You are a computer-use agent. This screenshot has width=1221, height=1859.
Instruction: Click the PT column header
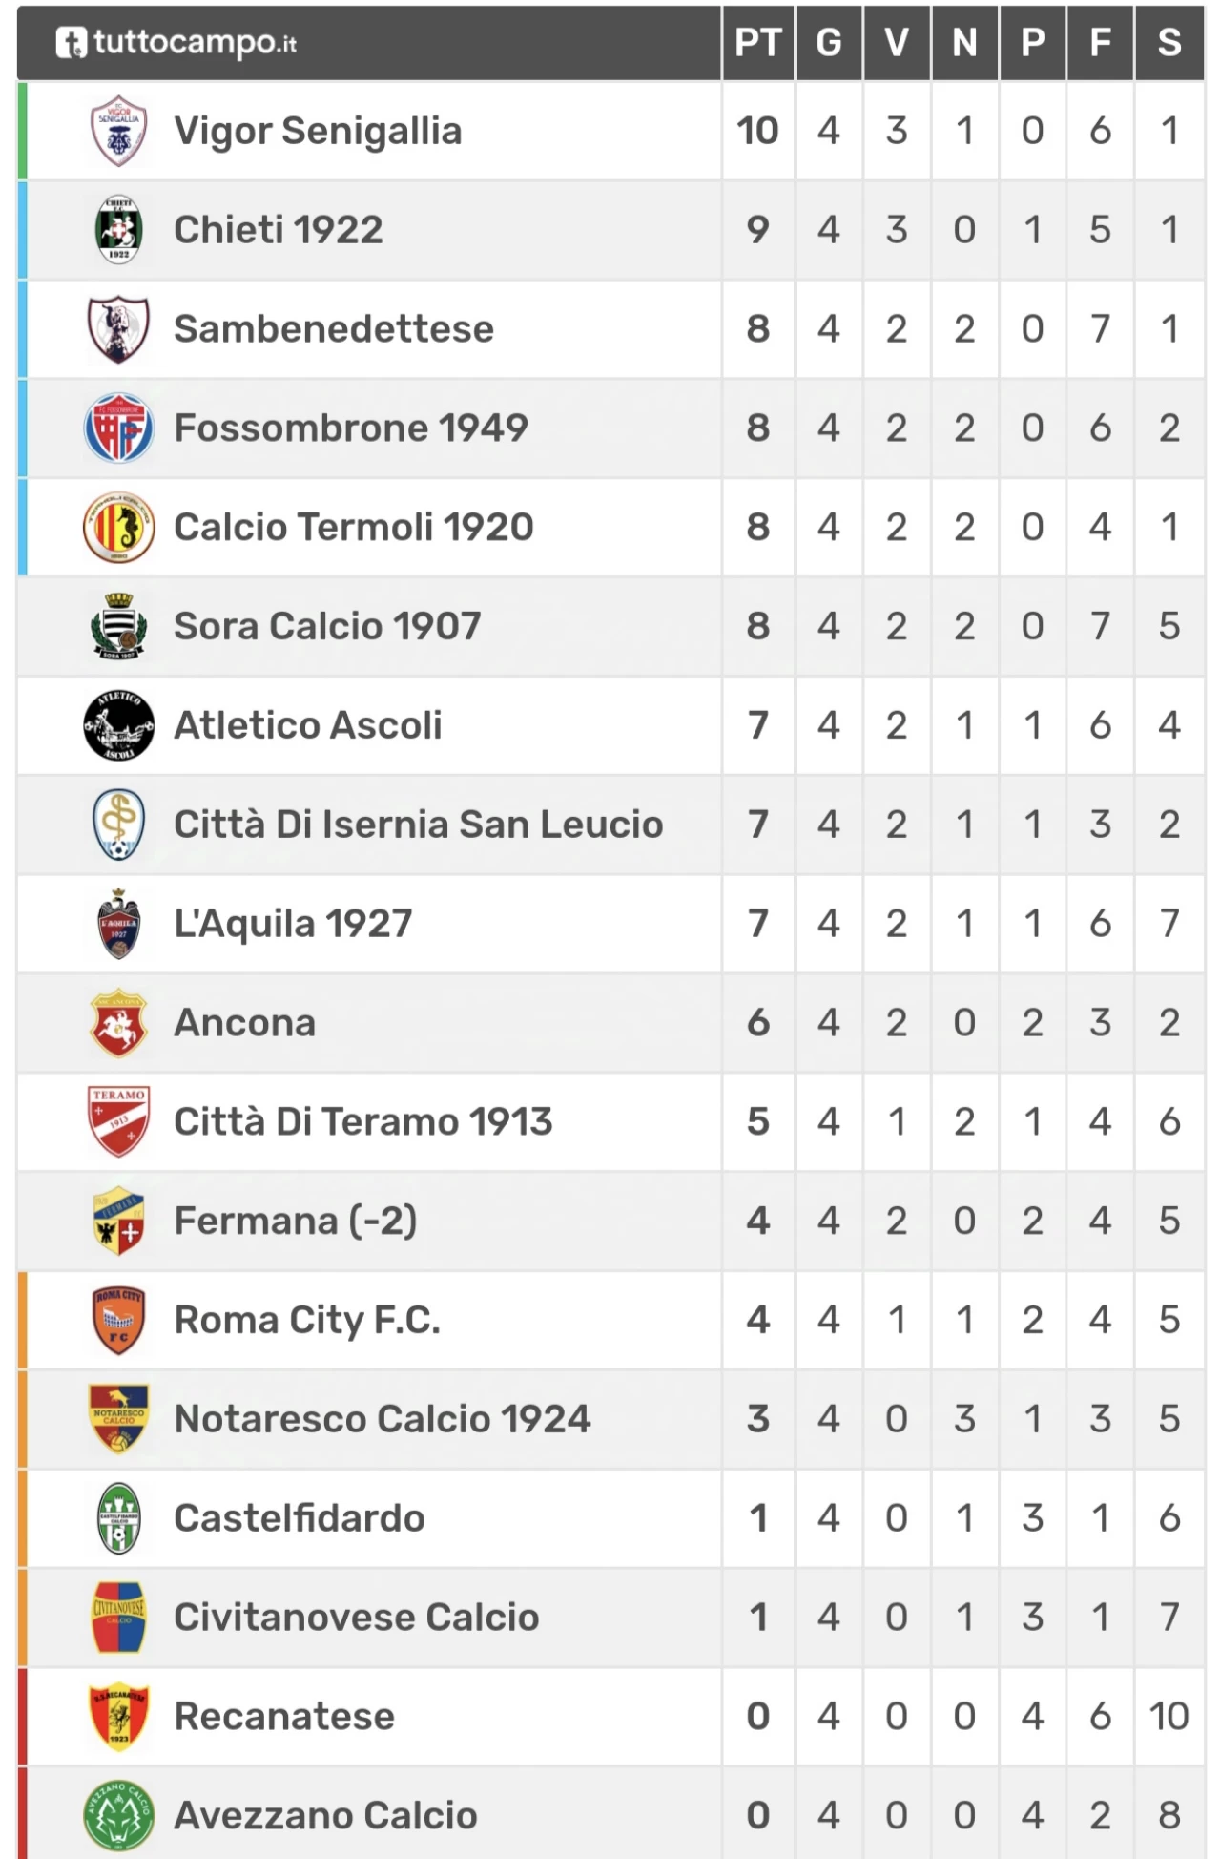(x=758, y=43)
